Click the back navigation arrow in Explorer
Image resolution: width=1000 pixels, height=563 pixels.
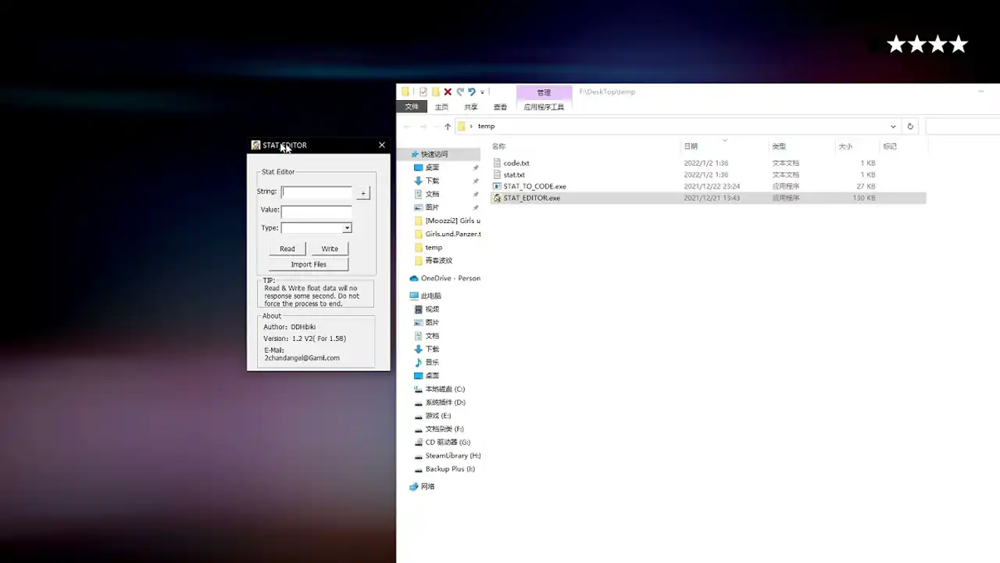coord(406,126)
